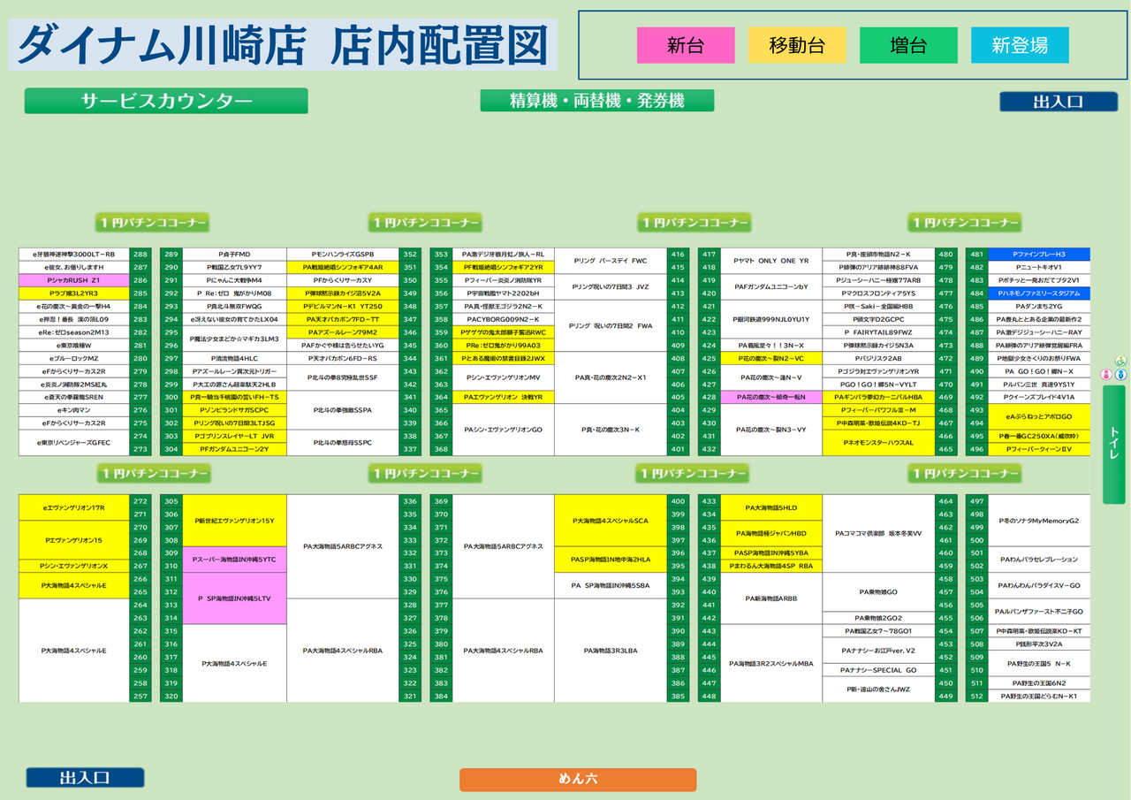1131x800 pixels.
Task: Select the PAエヴァンゲリオン 決戦YR cell
Action: point(504,398)
